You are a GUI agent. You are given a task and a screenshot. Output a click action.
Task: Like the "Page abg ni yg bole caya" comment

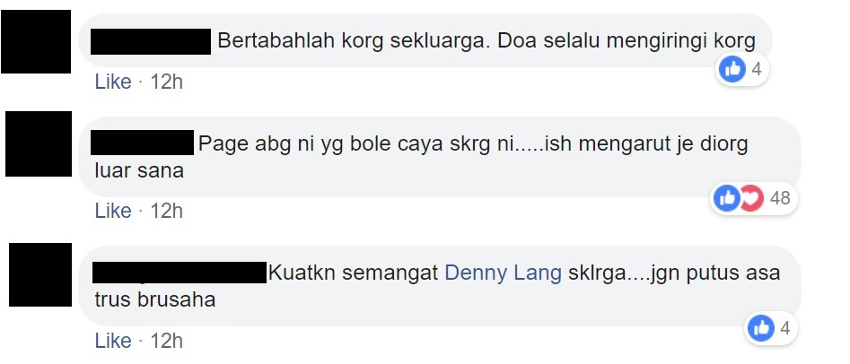coord(113,211)
